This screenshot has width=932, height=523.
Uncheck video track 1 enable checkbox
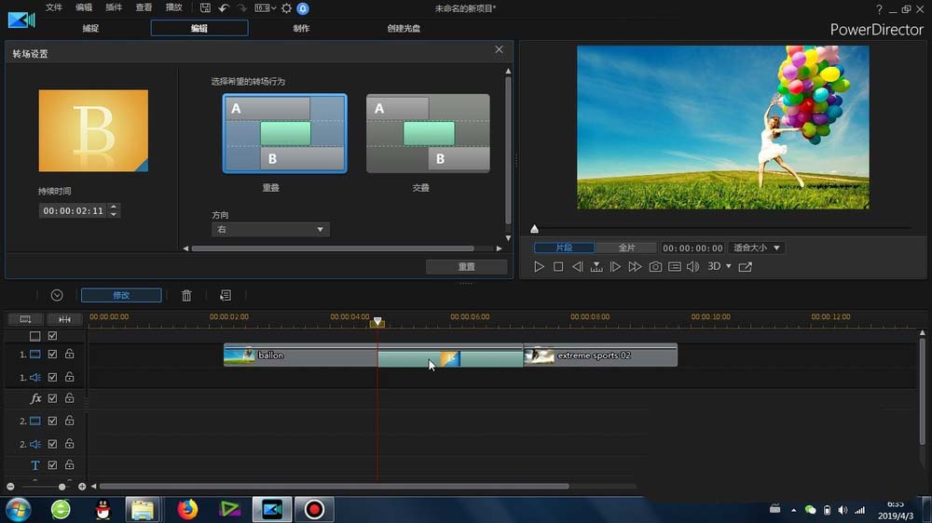pos(52,355)
